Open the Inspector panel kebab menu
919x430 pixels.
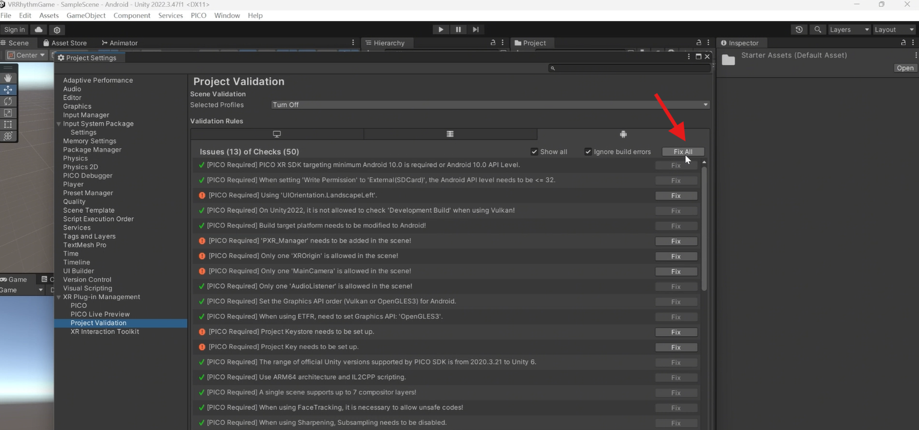pos(914,43)
